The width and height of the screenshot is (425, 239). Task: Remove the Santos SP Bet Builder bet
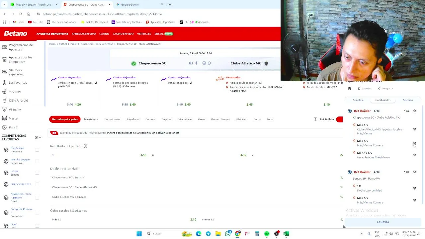click(414, 172)
